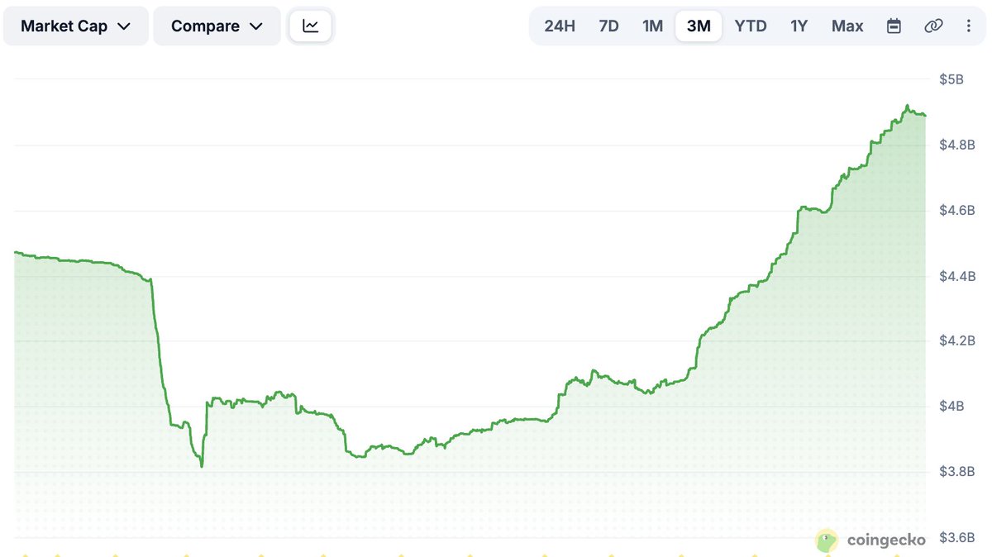Open the calendar date picker icon
992x557 pixels.
click(894, 26)
